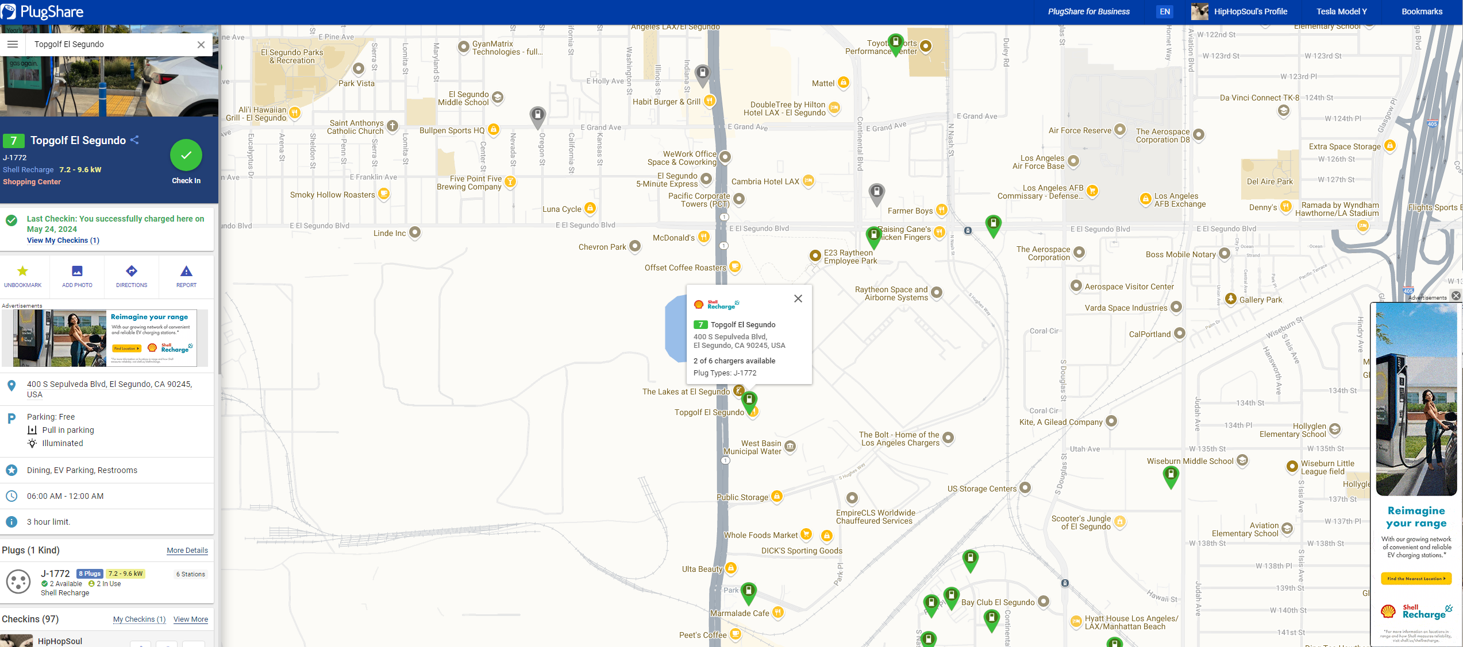The height and width of the screenshot is (647, 1463).
Task: Click Five Point Five Brewing Company marker
Action: (x=510, y=182)
